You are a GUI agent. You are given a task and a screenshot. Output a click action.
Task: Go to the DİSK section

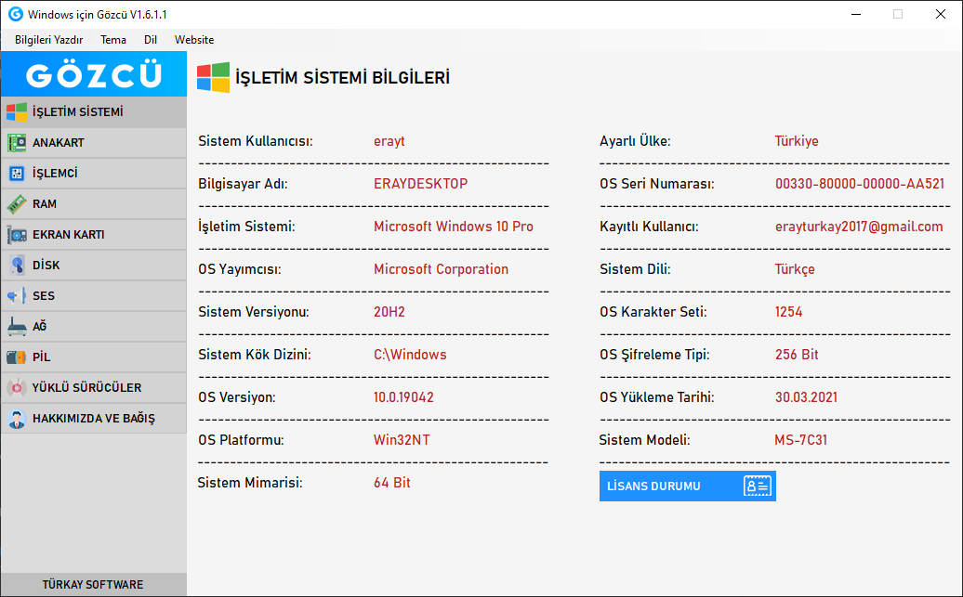tap(94, 265)
